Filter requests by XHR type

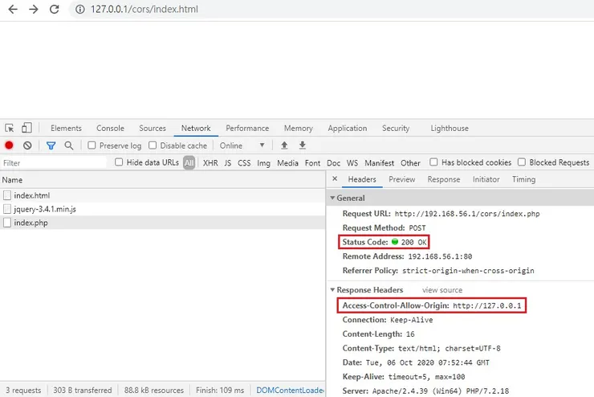pyautogui.click(x=210, y=163)
